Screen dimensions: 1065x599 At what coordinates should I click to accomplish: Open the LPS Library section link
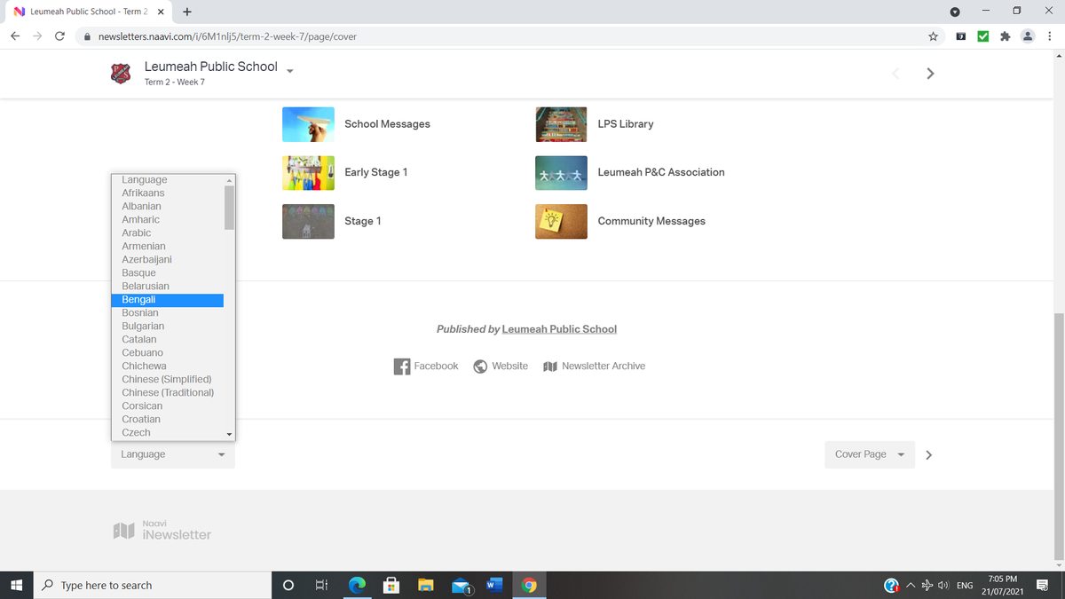click(626, 124)
